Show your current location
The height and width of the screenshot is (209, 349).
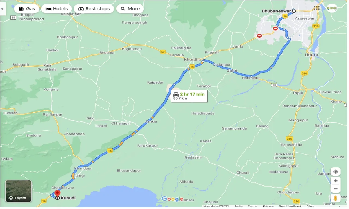(336, 172)
